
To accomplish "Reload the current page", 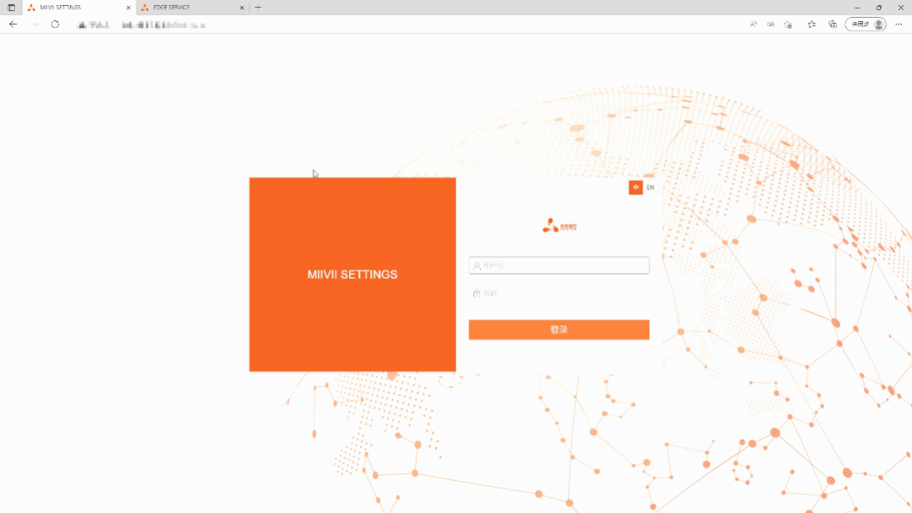I will 55,25.
